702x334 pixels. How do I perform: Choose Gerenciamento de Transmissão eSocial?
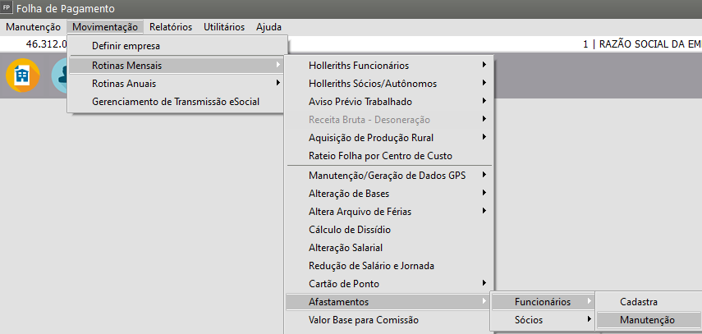point(176,103)
